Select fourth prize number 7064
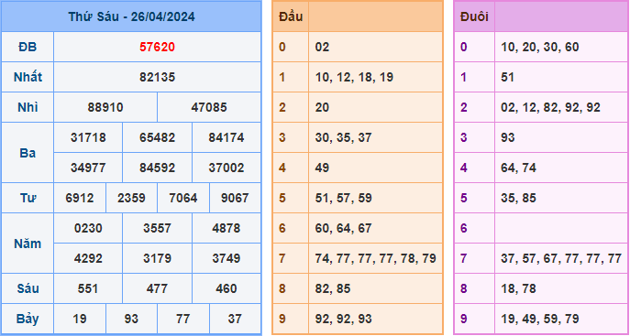This screenshot has height=336, width=630. pyautogui.click(x=183, y=198)
